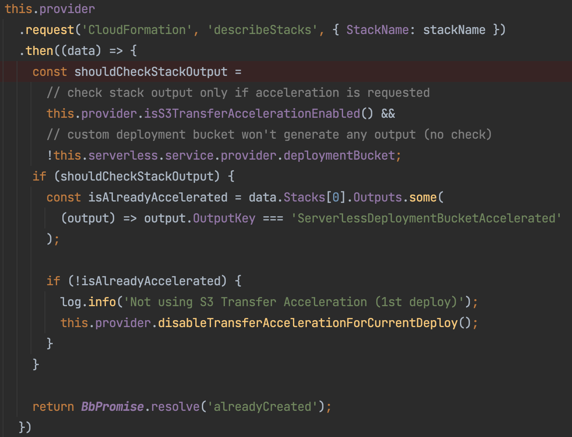Click the BbPromise identifier

[112, 407]
